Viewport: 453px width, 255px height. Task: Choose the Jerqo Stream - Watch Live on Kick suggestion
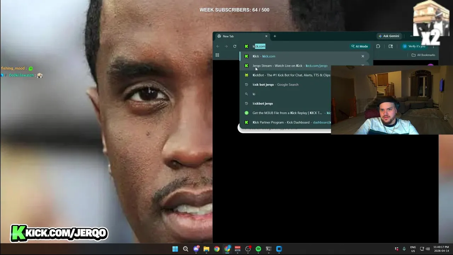(x=290, y=66)
